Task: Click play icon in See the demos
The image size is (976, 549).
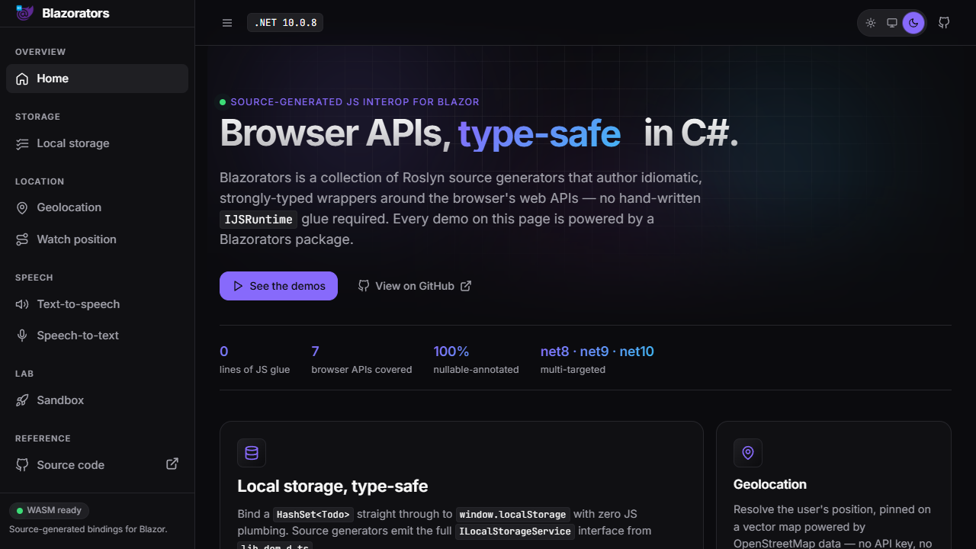Action: point(238,286)
